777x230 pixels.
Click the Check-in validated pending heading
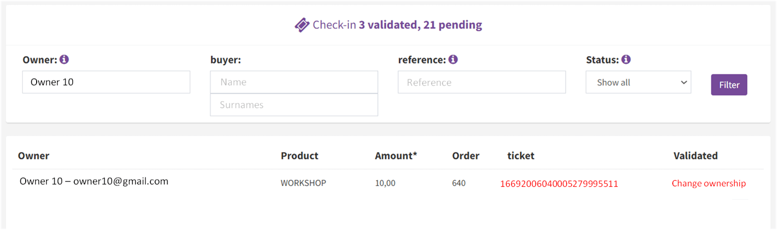(x=397, y=25)
